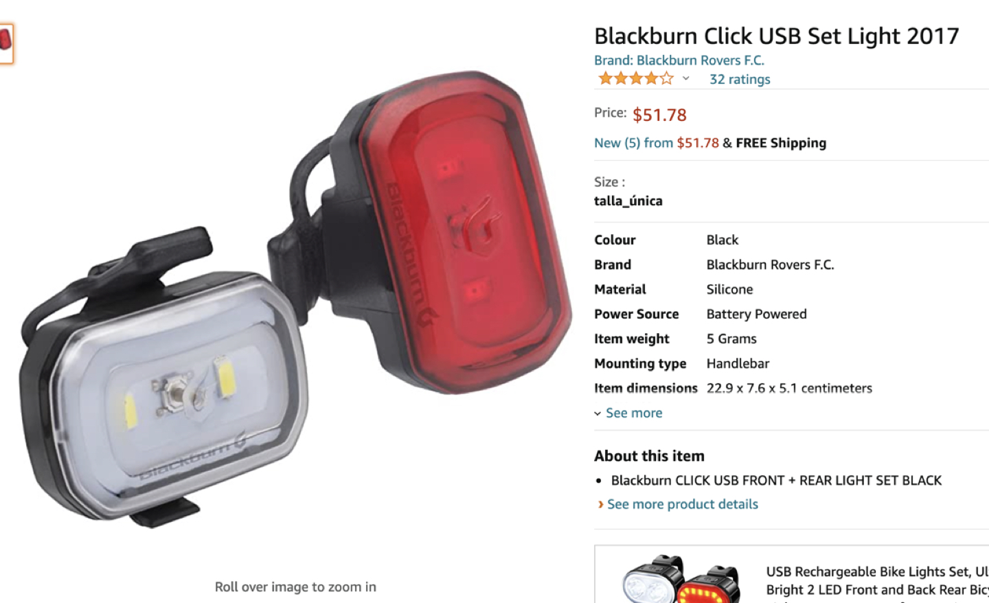Screen dimensions: 989x603
Task: Open the ratings breakdown dropdown arrow
Action: [x=685, y=78]
